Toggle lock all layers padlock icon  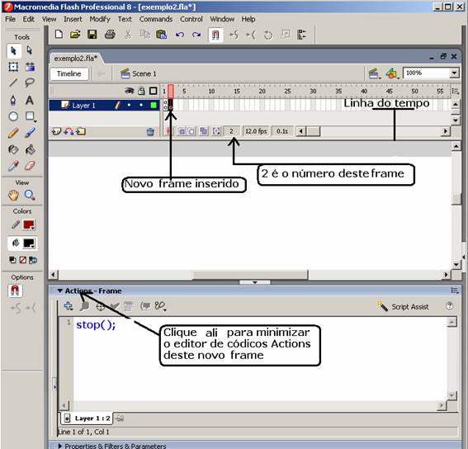pos(141,91)
